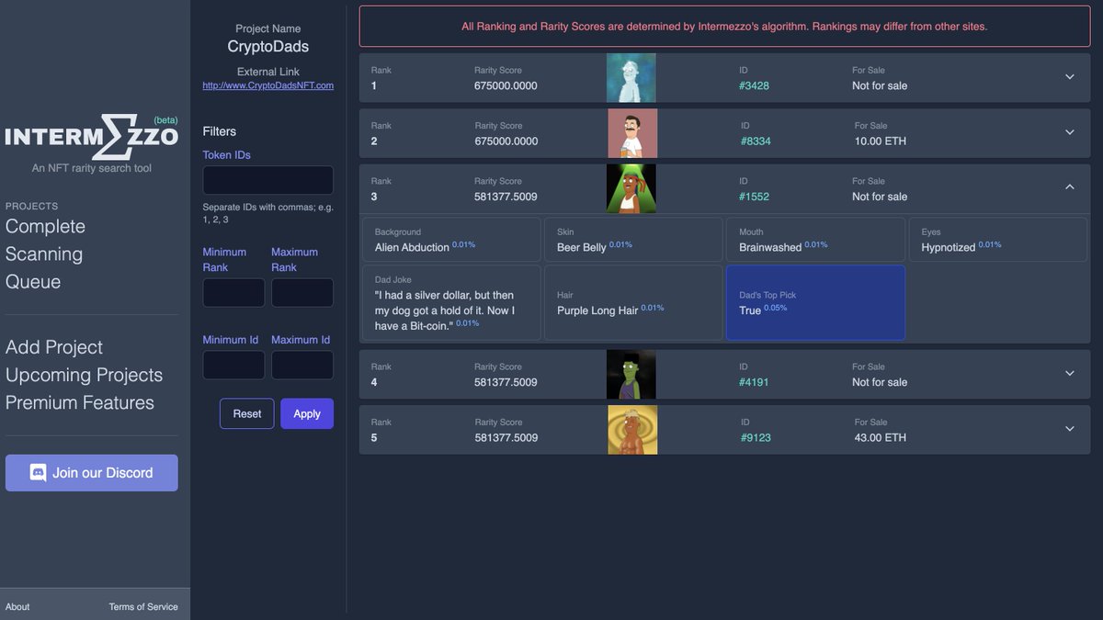Select the Dad Joke trait card
This screenshot has height=620, width=1103.
[x=451, y=303]
